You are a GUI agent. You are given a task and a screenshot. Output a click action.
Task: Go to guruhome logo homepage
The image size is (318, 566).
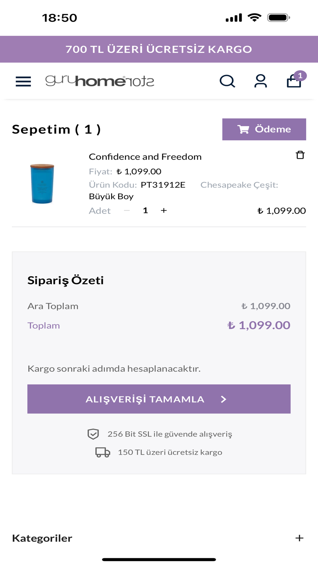(x=100, y=81)
